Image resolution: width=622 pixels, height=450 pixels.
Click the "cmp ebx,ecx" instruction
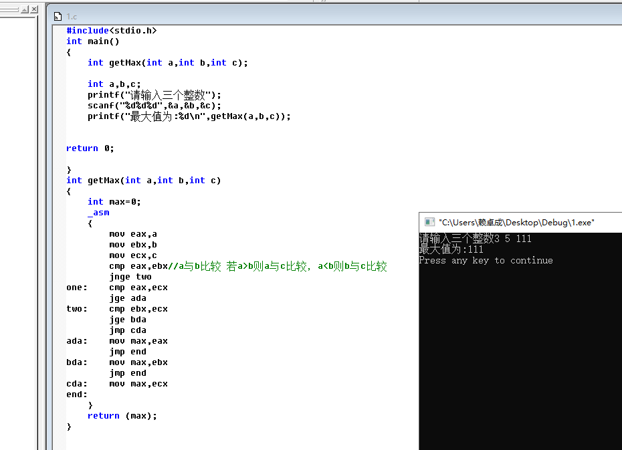click(x=138, y=309)
